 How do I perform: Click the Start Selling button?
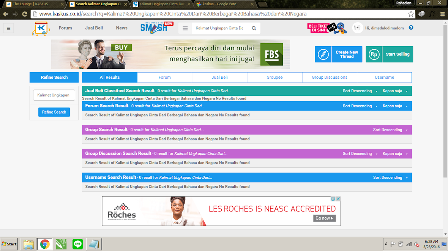[x=389, y=54]
